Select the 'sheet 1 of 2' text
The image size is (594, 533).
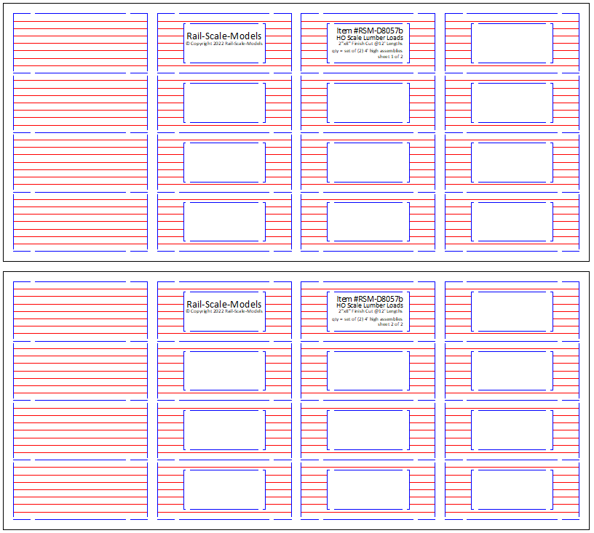[x=389, y=57]
